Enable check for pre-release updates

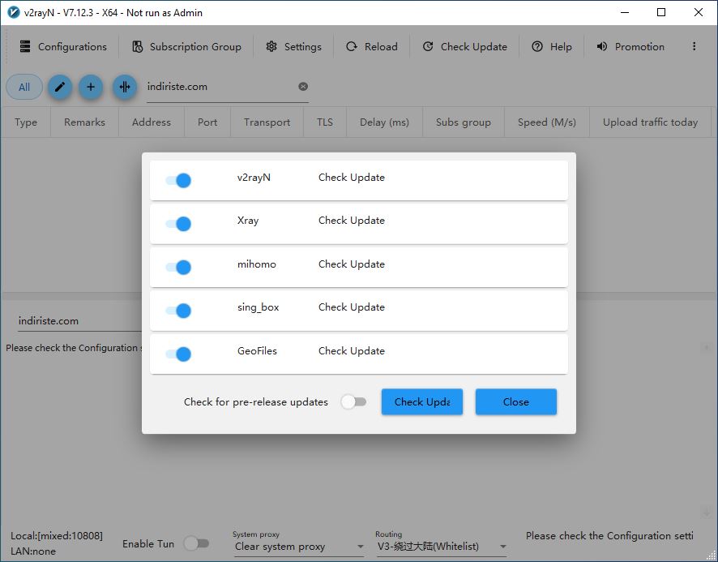pyautogui.click(x=353, y=402)
